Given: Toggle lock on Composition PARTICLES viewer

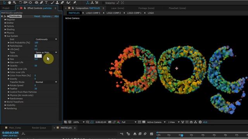Looking at the screenshot, I should coord(73,8).
